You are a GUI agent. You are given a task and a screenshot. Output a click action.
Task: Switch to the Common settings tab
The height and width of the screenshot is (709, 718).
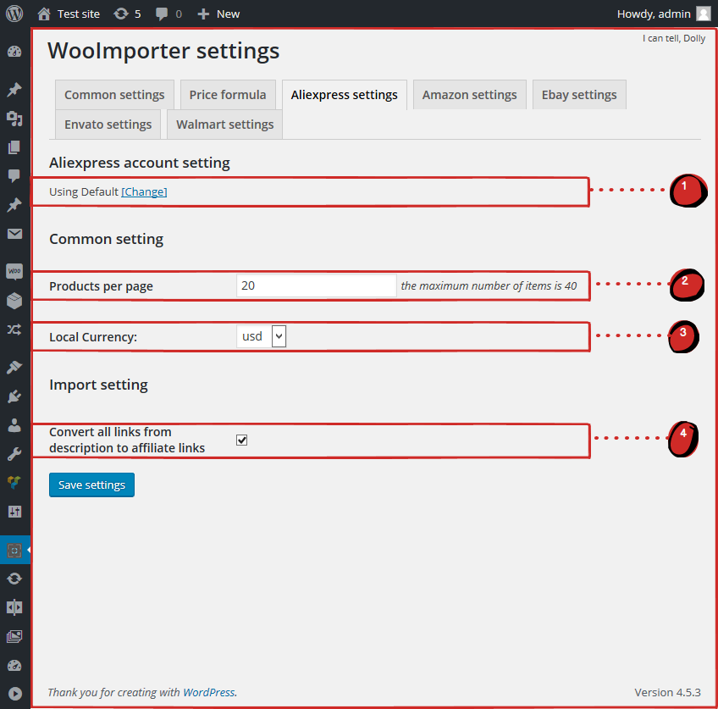click(x=114, y=95)
